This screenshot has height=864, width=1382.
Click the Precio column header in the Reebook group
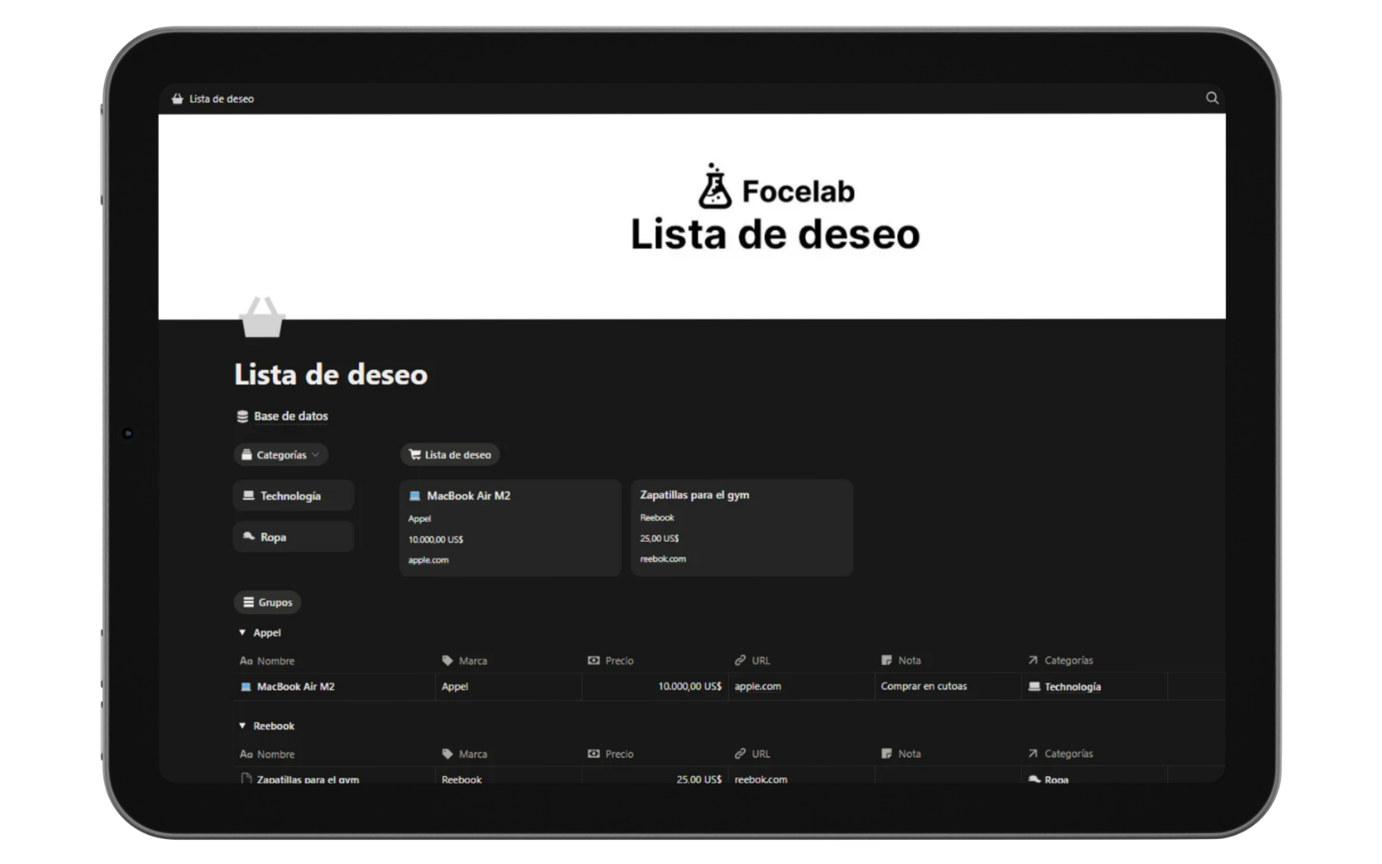[x=611, y=754]
